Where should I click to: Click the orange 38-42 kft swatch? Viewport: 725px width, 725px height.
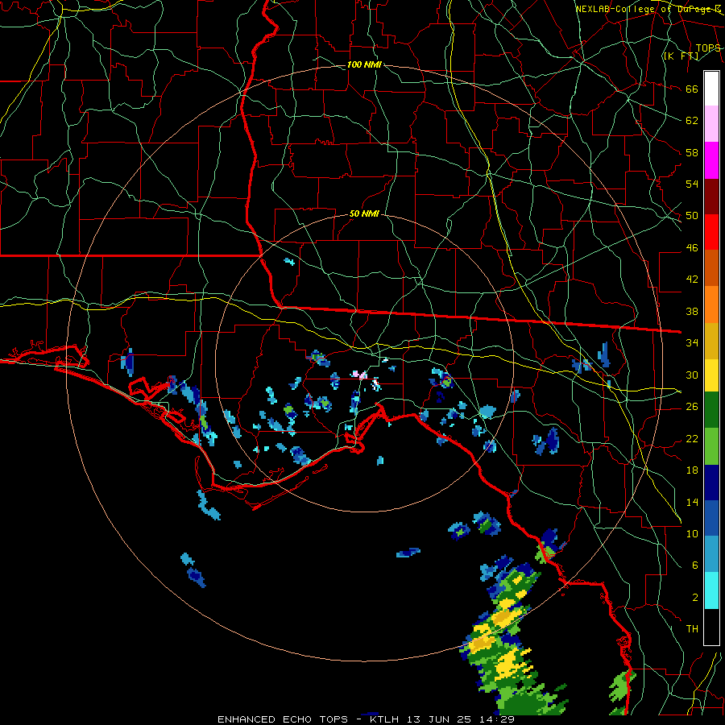click(711, 304)
